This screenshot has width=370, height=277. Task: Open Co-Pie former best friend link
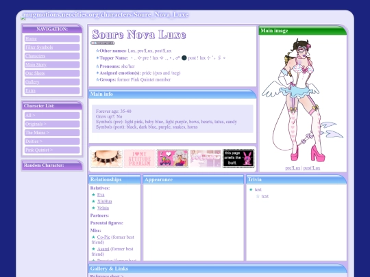(x=103, y=237)
